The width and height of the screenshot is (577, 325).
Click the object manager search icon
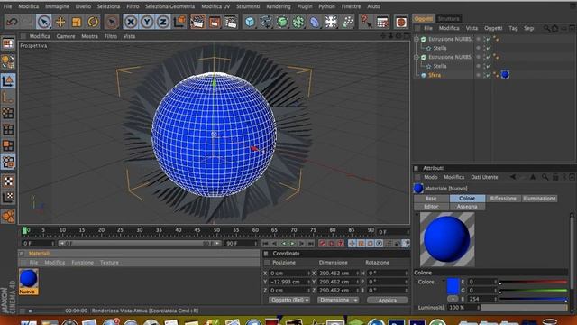pos(547,28)
